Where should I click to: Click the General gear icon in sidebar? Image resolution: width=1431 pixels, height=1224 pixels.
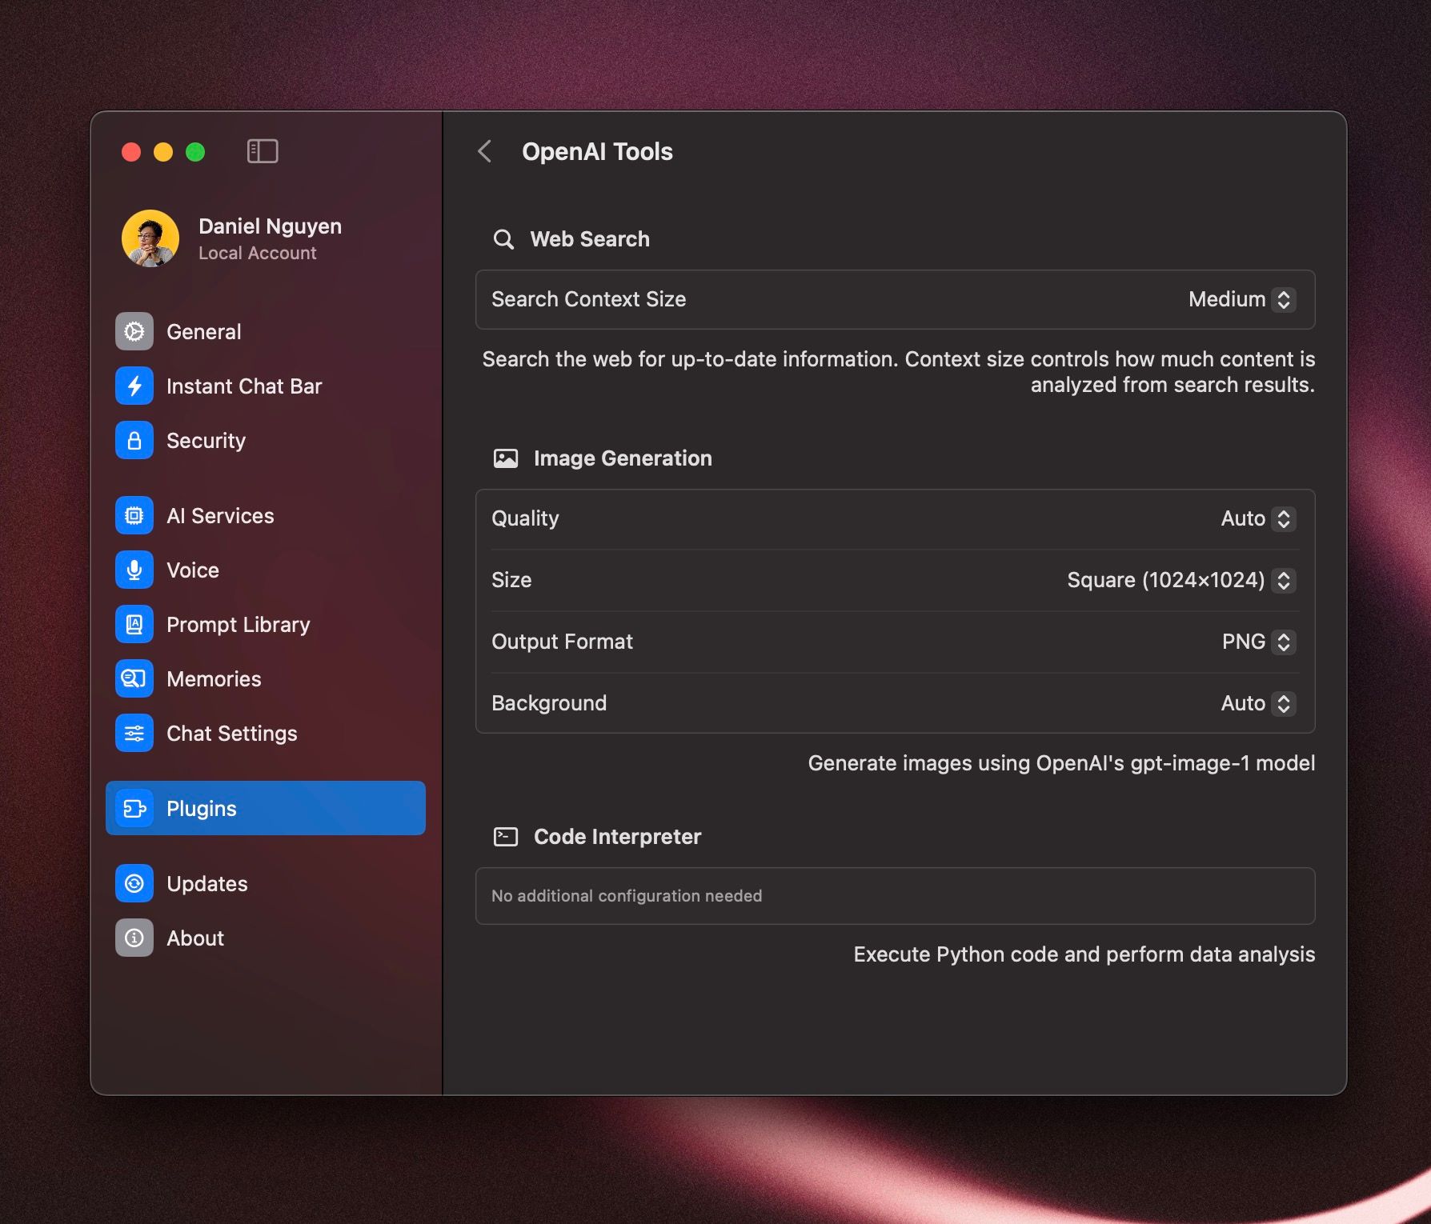(x=134, y=331)
